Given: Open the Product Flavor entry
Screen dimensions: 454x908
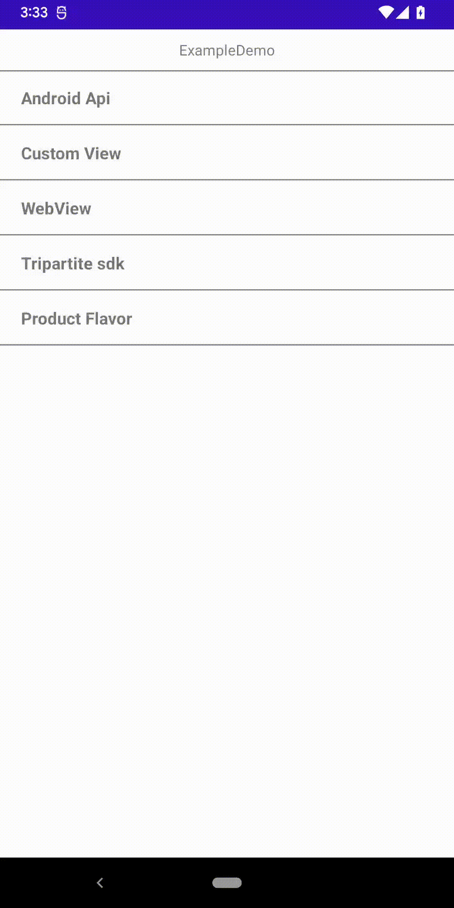Looking at the screenshot, I should pyautogui.click(x=77, y=319).
